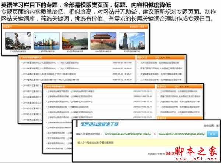The height and width of the screenshot is (163, 221).
Task: Open the caption link under Guangzhou thumbnail
Action: (x=16, y=52)
